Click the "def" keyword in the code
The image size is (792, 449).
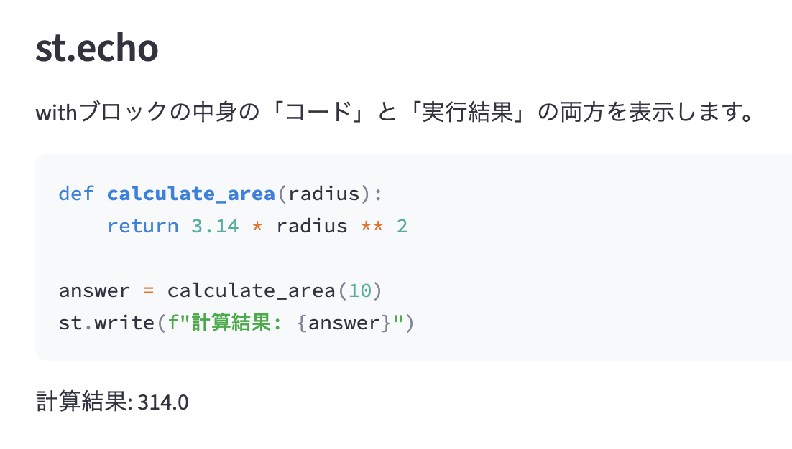[x=76, y=194]
